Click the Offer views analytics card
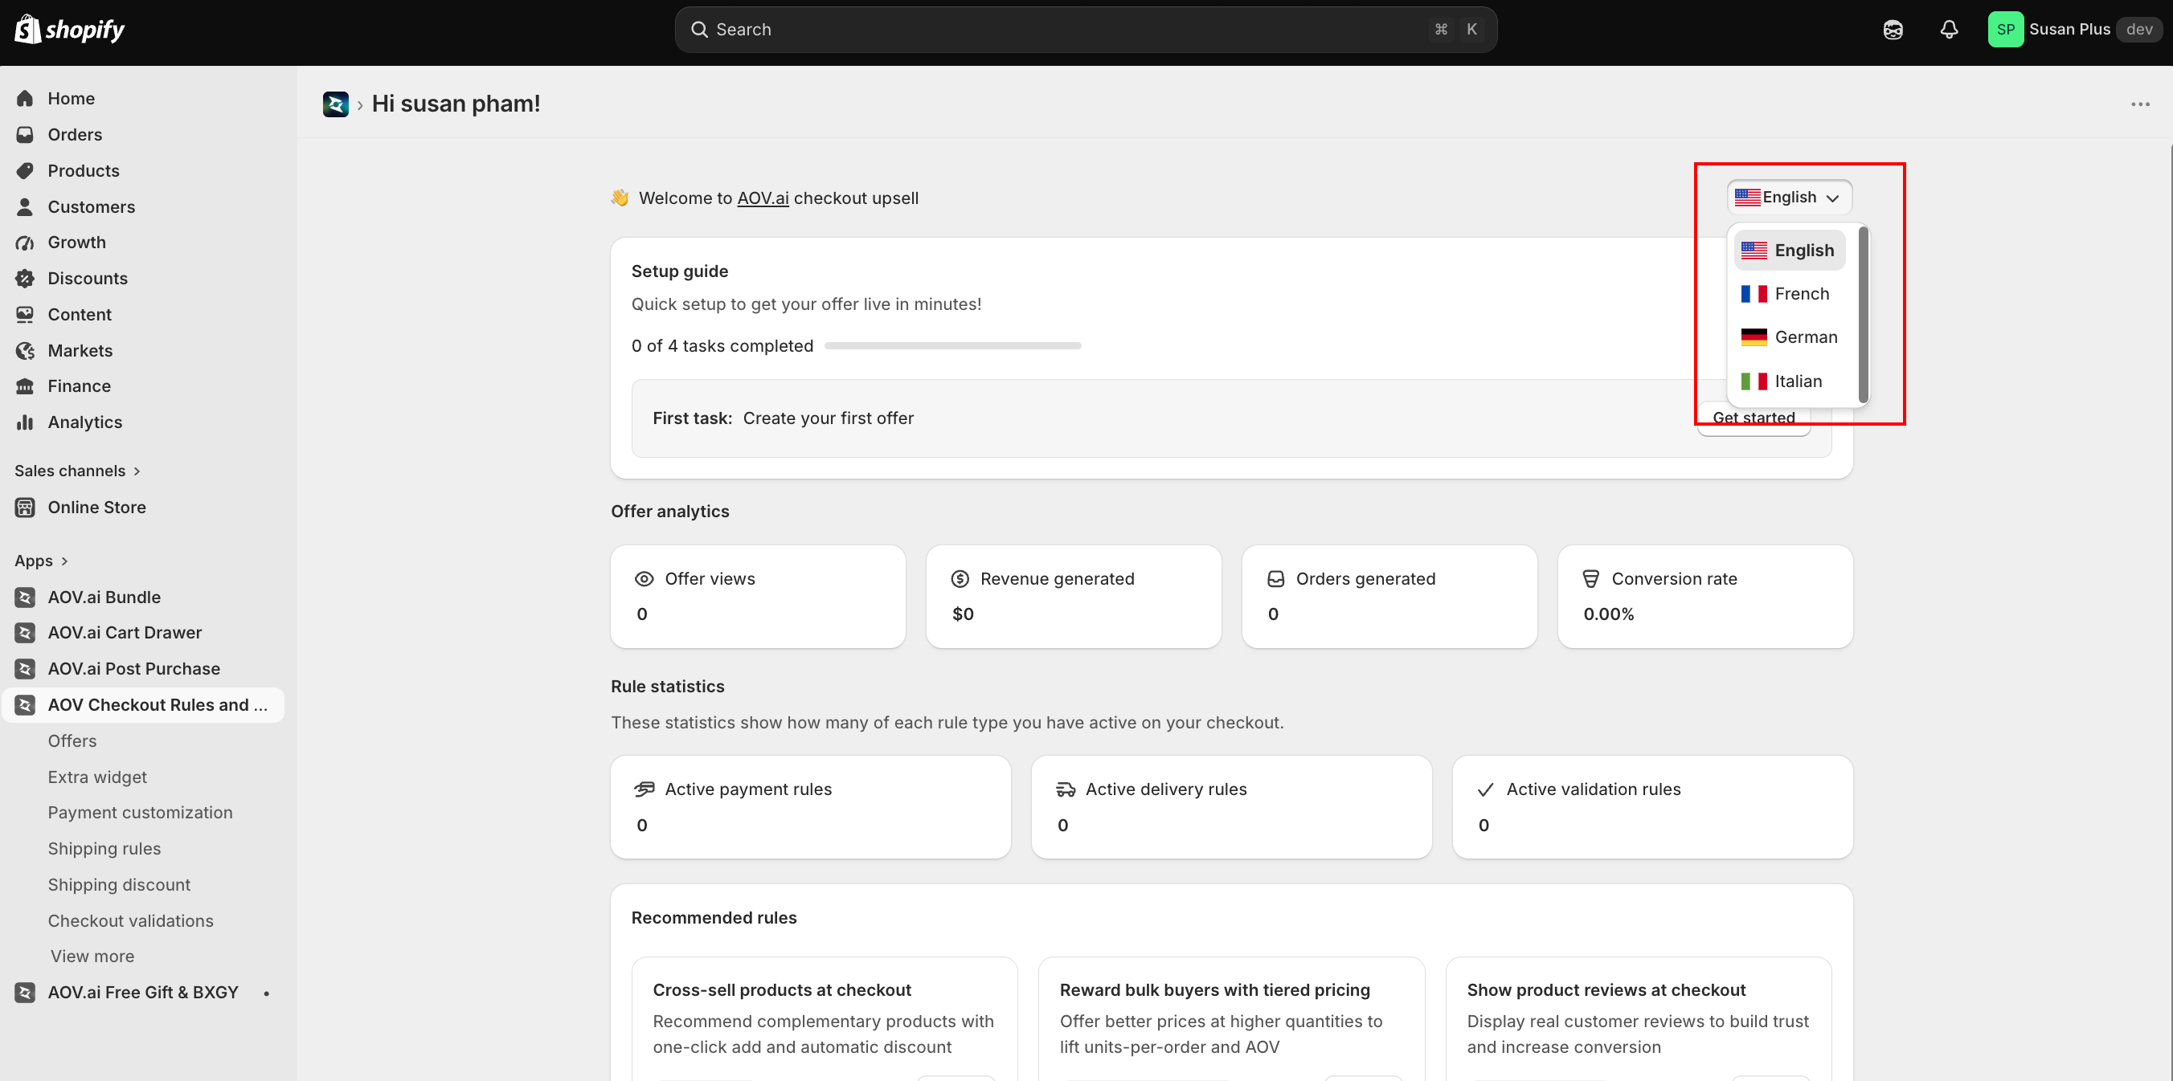The height and width of the screenshot is (1081, 2173). point(758,596)
